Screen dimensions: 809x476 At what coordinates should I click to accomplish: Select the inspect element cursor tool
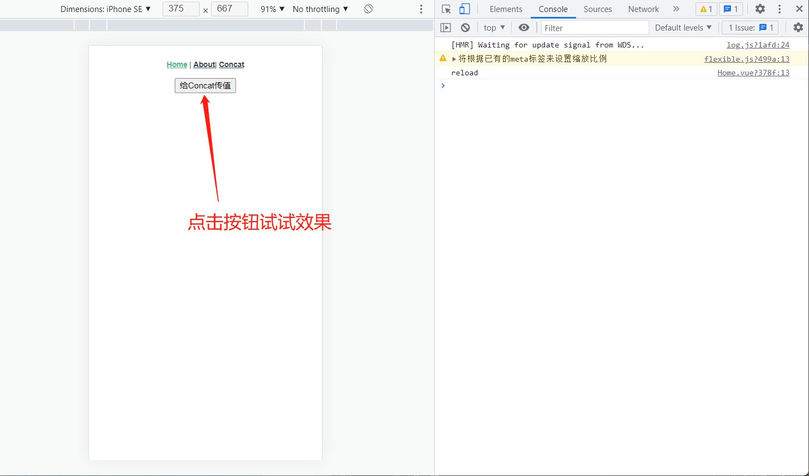445,9
